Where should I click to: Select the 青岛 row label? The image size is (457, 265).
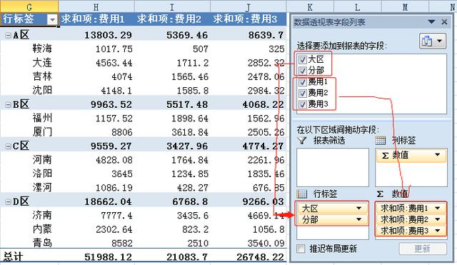[x=42, y=243]
